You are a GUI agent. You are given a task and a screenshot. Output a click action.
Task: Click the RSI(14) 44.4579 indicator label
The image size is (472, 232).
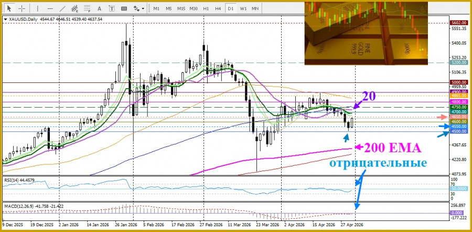click(20, 180)
